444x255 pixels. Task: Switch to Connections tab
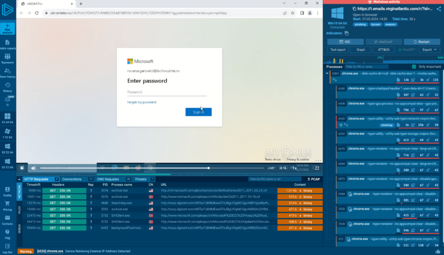[x=77, y=179]
